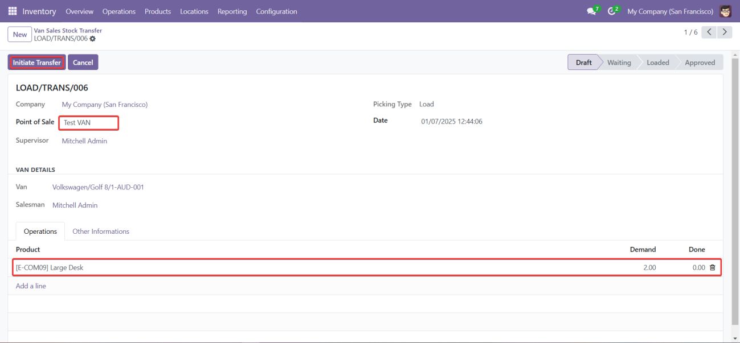Open the apps grid menu icon

coord(13,11)
